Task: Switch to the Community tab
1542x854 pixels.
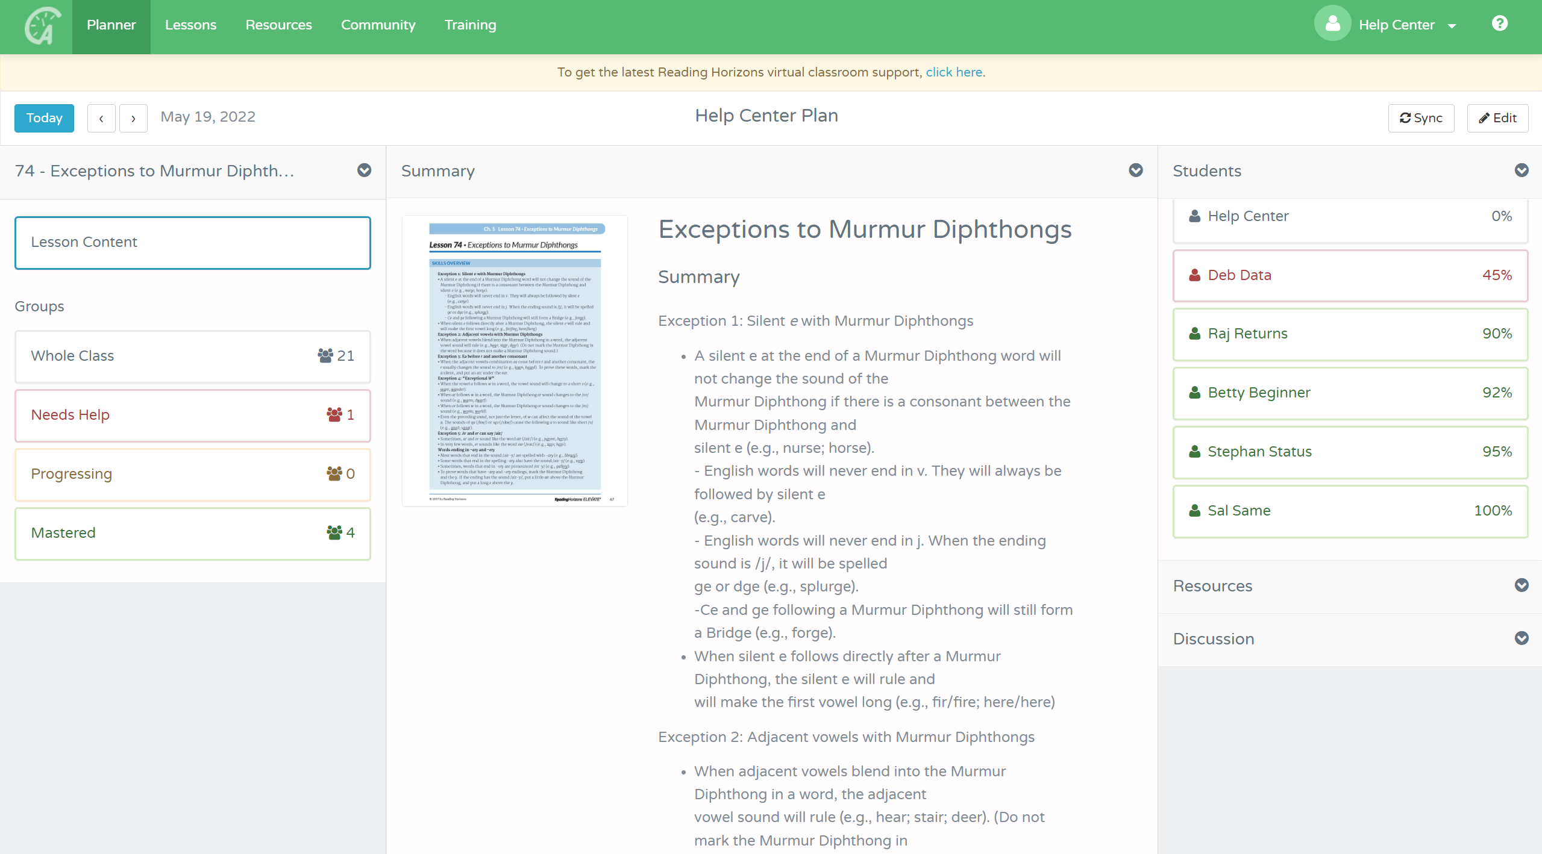Action: [x=378, y=25]
